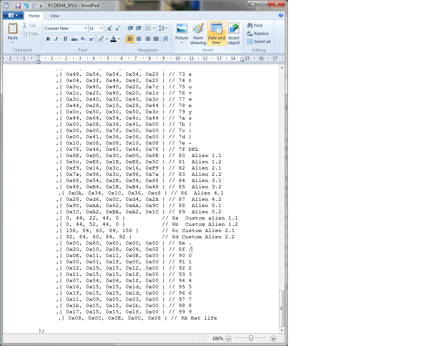Open Find dialog
The image size is (424, 346).
pos(255,25)
